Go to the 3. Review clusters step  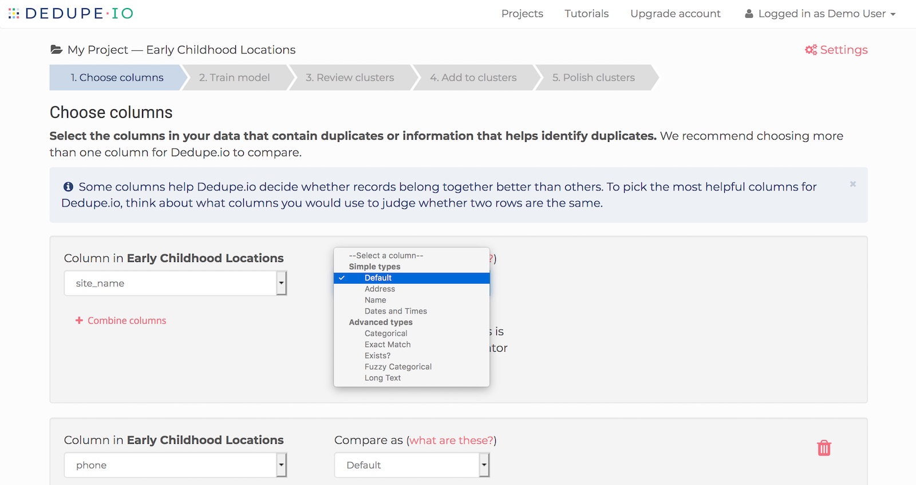pos(350,77)
